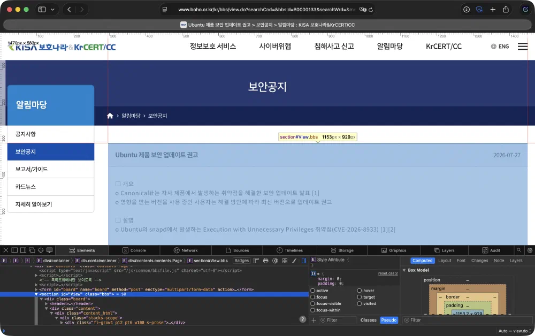Detach inspector into separate window icon
Viewport: 535px width, 336px height.
(32, 250)
